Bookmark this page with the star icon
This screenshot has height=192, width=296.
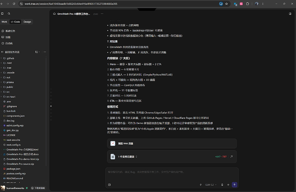click(226, 4)
